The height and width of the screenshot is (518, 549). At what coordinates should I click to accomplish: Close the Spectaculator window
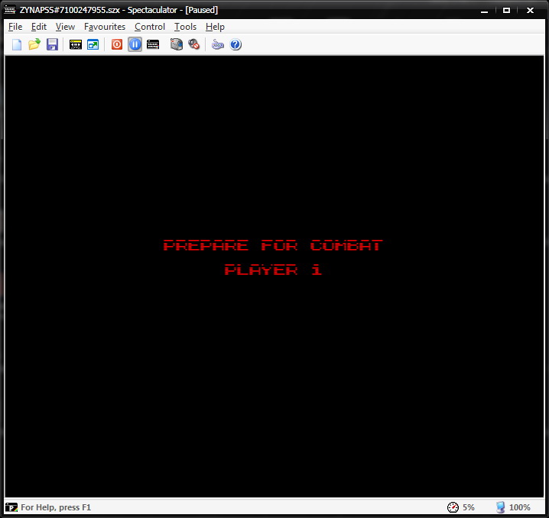pos(530,11)
